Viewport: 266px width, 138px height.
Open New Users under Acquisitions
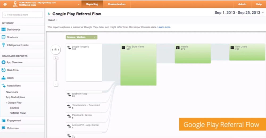(x=12, y=92)
